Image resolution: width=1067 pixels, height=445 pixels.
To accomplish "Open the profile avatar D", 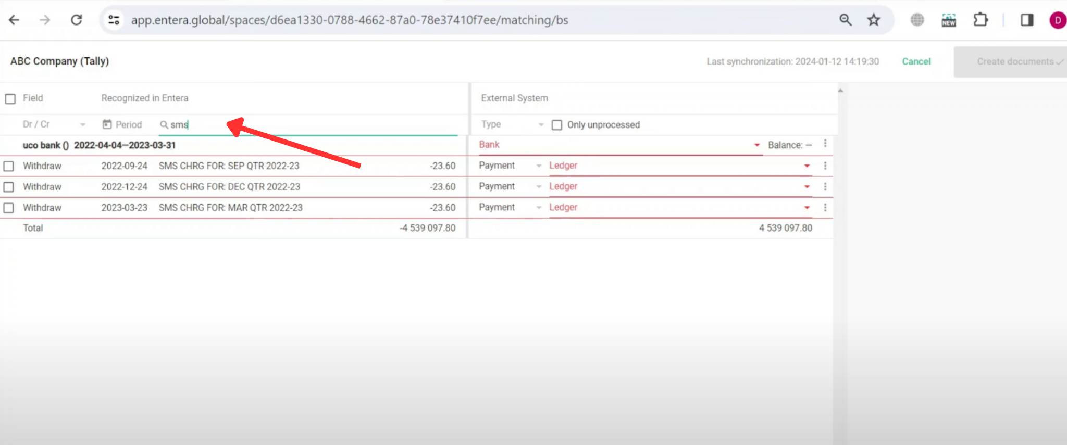I will (1057, 20).
